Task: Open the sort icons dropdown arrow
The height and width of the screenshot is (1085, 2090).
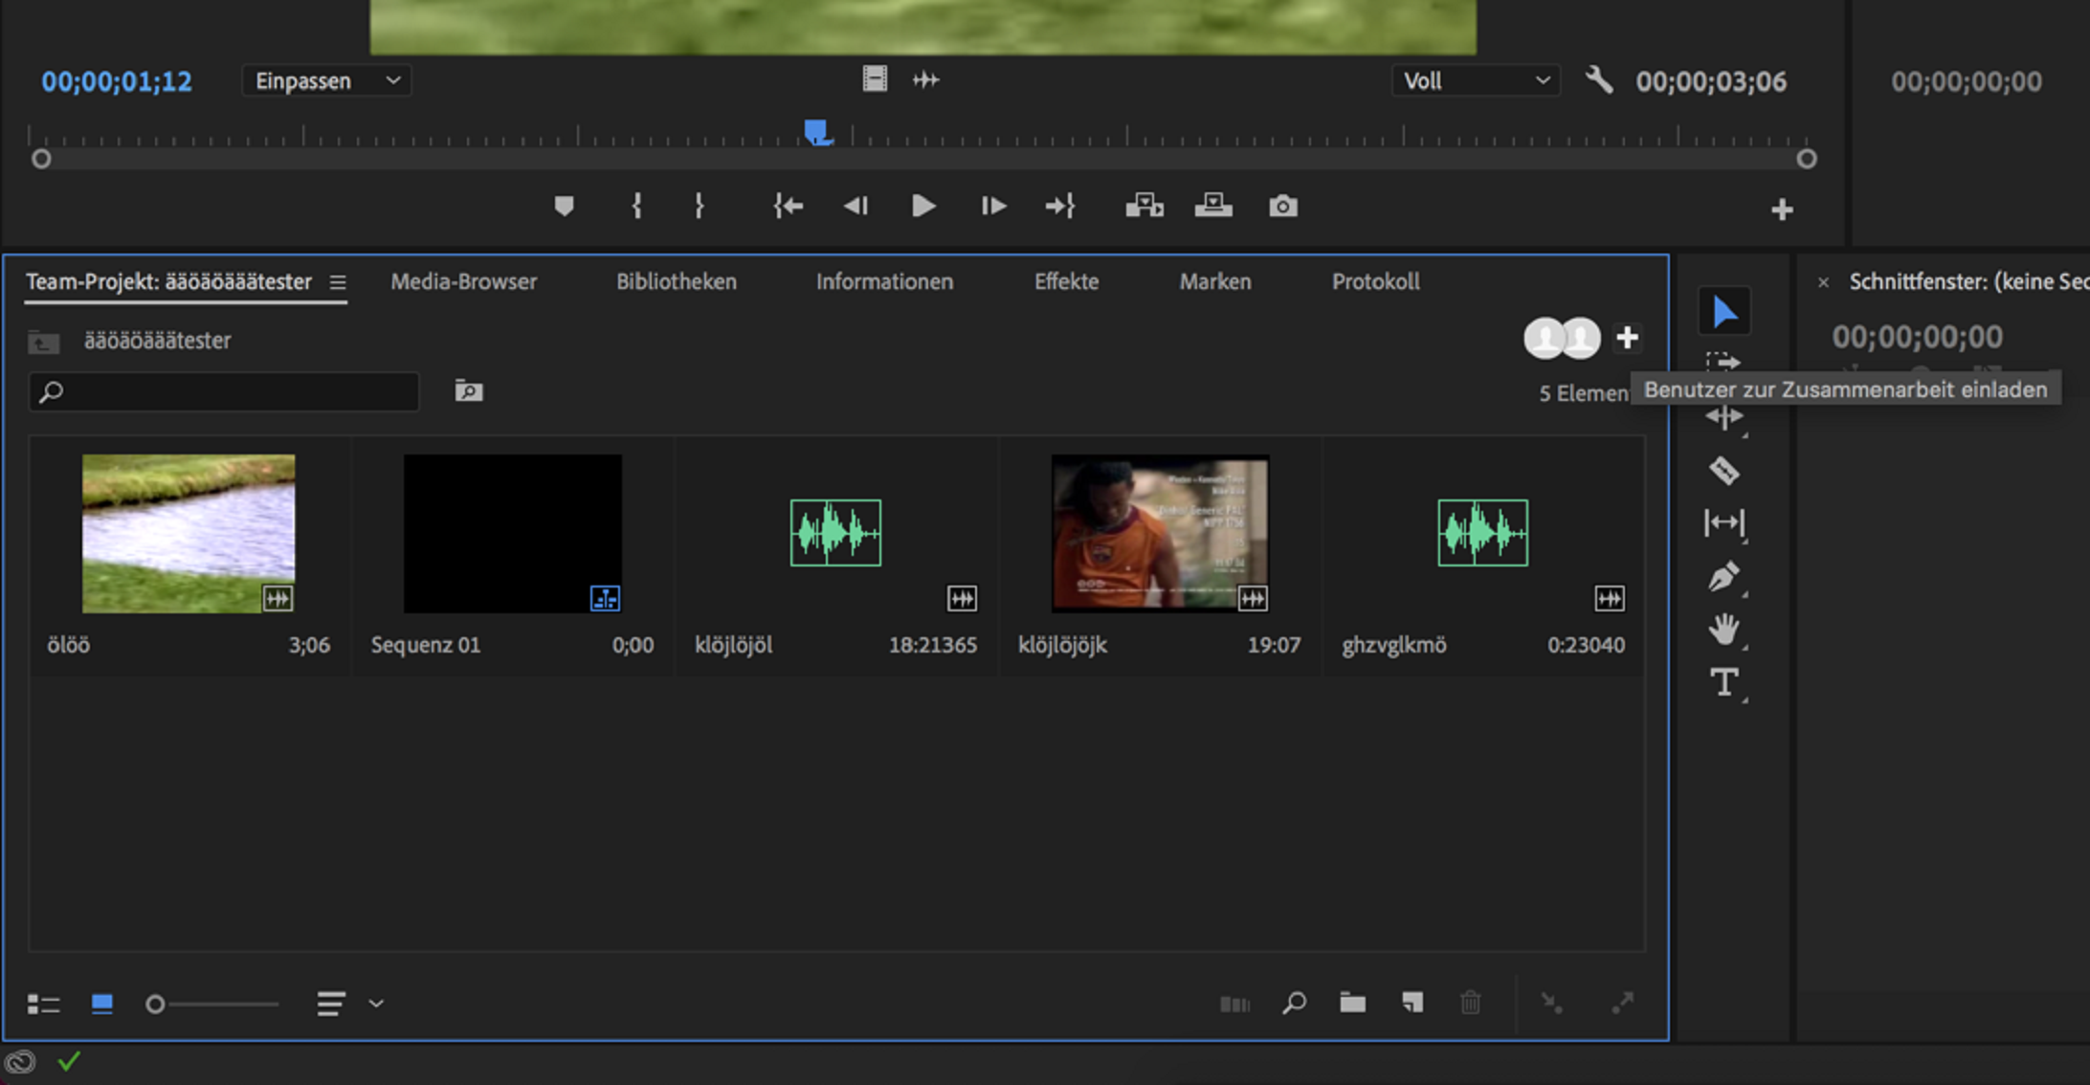Action: point(376,1004)
